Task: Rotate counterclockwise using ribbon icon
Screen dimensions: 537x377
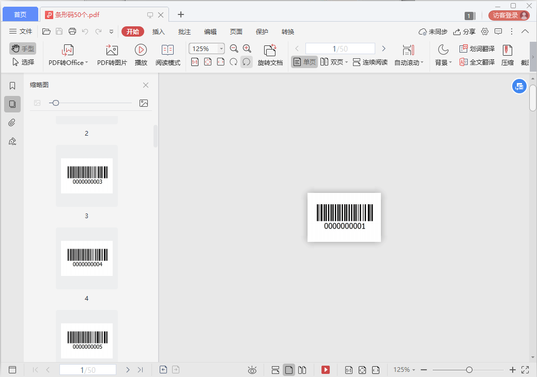Action: [246, 62]
